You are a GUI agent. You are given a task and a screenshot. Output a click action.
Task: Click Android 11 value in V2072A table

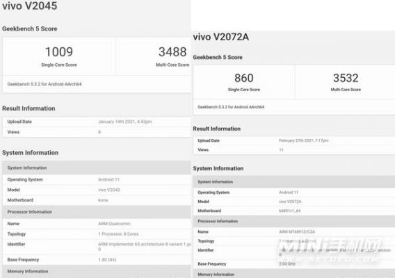coord(289,193)
